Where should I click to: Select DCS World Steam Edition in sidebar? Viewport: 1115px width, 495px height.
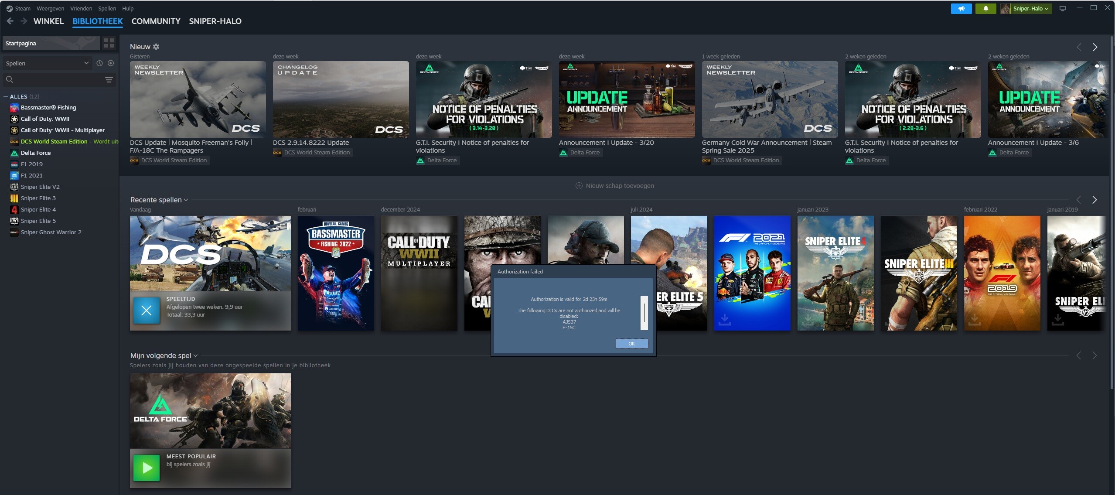click(x=64, y=141)
